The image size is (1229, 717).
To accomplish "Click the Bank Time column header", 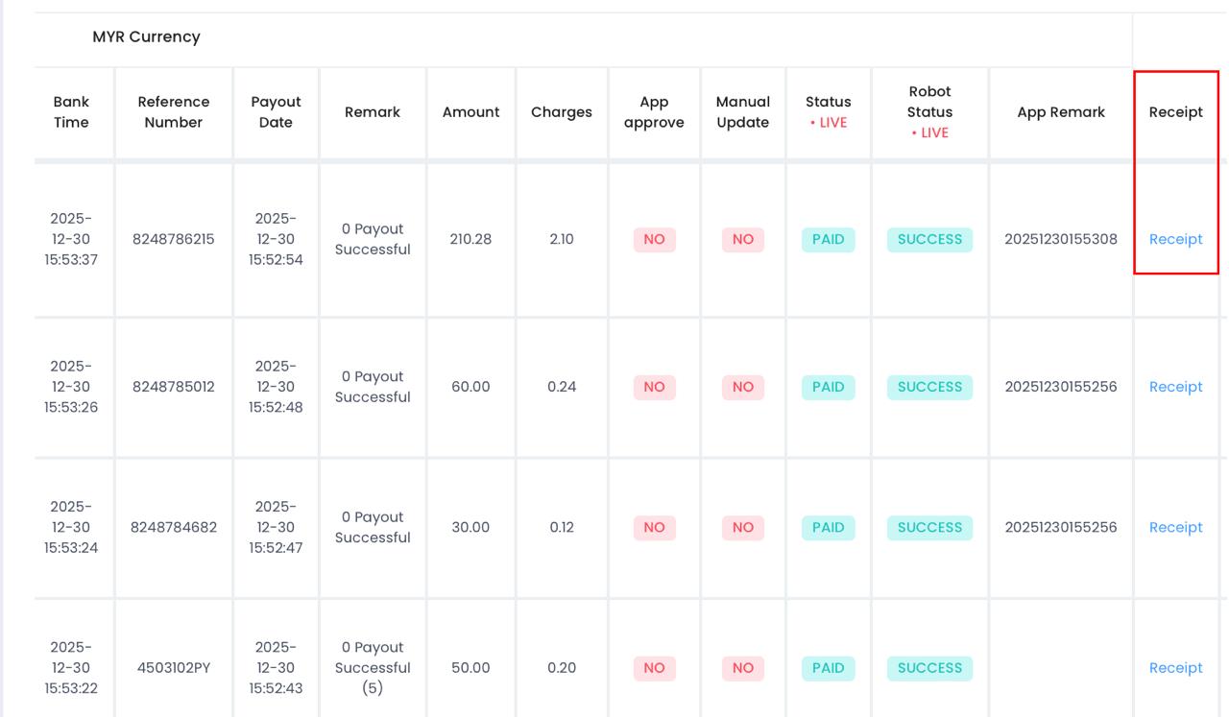I will (71, 112).
